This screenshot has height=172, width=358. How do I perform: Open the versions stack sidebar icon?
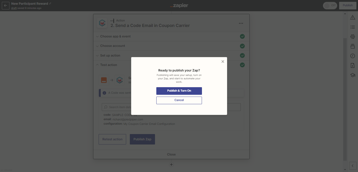pyautogui.click(x=352, y=46)
